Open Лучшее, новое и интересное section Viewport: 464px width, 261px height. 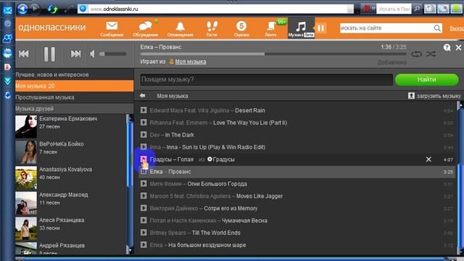pyautogui.click(x=52, y=75)
